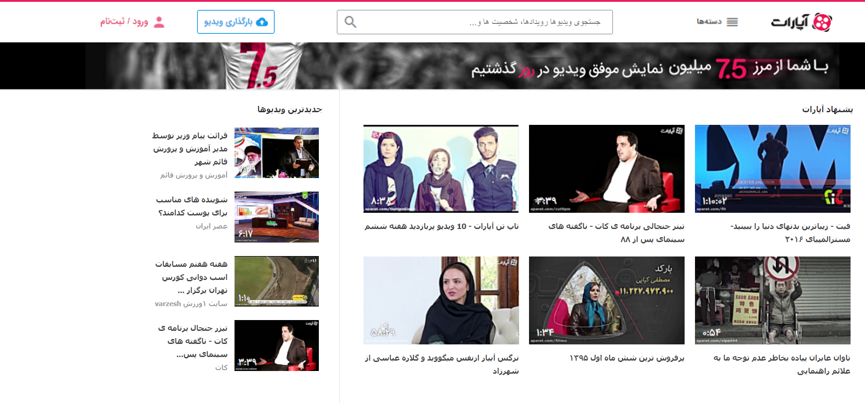Viewport: 865px width, 403px height.
Task: Click the عصر ایران channel name
Action: (211, 226)
